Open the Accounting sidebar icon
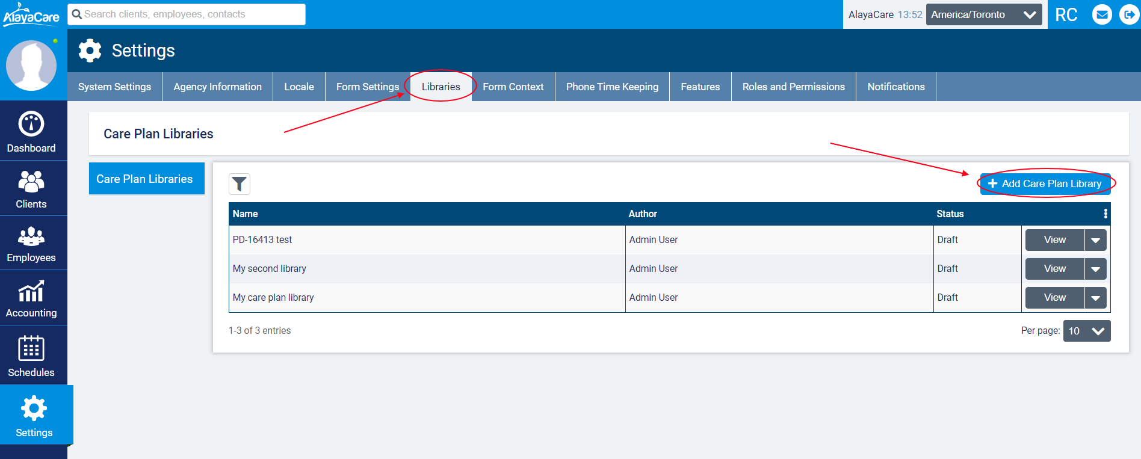The width and height of the screenshot is (1141, 459). click(31, 292)
